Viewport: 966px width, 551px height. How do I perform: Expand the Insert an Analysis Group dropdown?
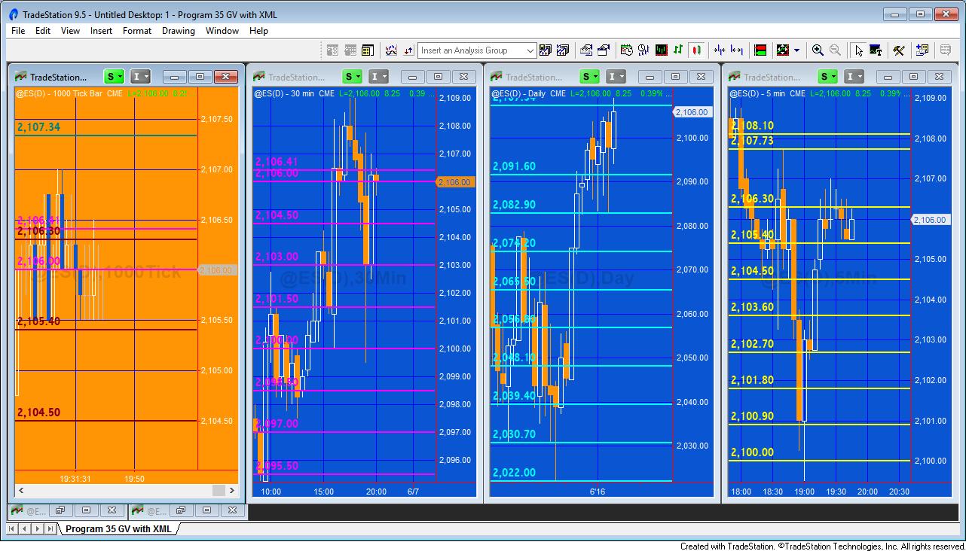[x=530, y=50]
